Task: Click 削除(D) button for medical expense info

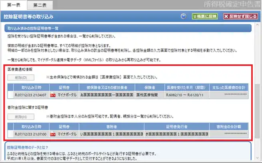Action: click(19, 77)
